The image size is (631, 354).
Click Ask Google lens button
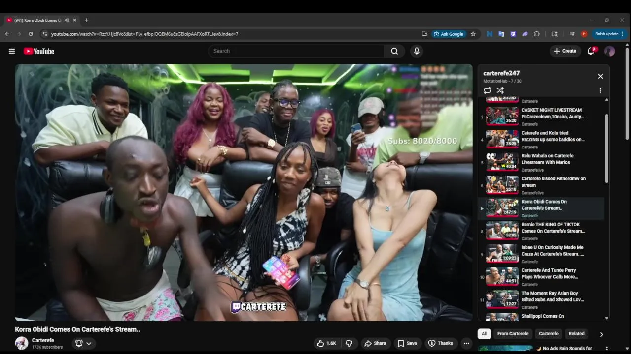(x=449, y=34)
